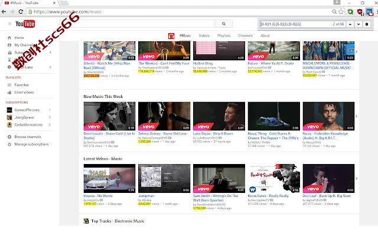Screen dimensions: 378x236
Task: Open Hotline Bling video link
Action: click(203, 63)
